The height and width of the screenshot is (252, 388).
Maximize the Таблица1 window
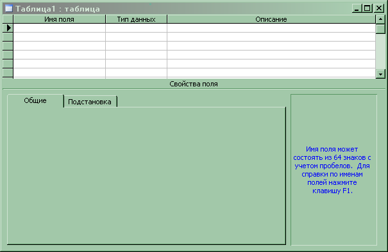pyautogui.click(x=367, y=9)
